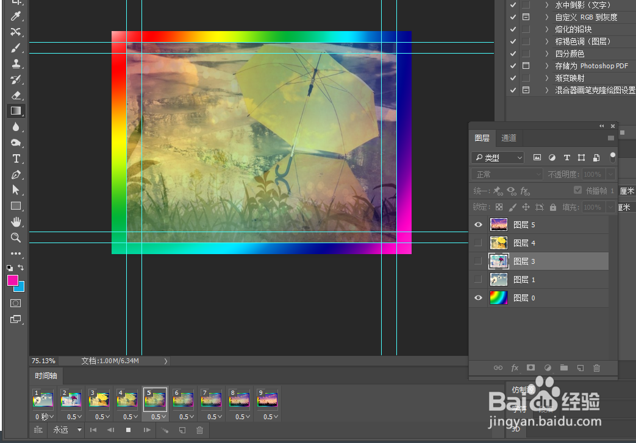Image resolution: width=636 pixels, height=443 pixels.
Task: Select the Zoom tool
Action: [x=16, y=238]
